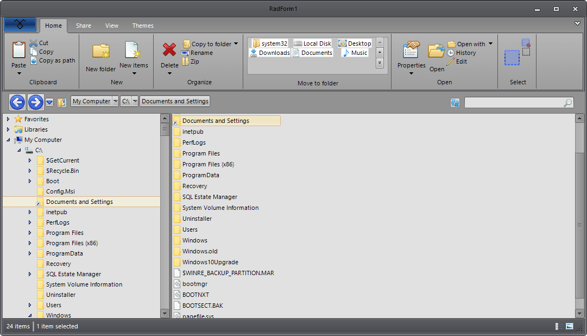Screen dimensions: 587x336
Task: Open the My Computer dropdown in address bar
Action: tap(116, 101)
